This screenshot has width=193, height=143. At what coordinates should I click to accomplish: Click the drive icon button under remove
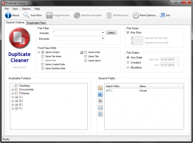coord(100,107)
